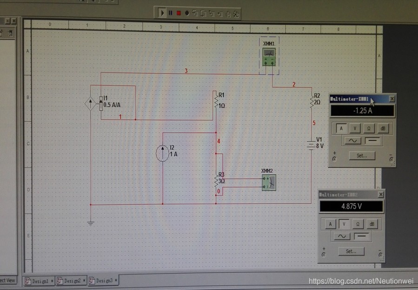Image resolution: width=418 pixels, height=290 pixels.
Task: Choose AC signal mode in Multimeter-XMM2
Action: pyautogui.click(x=342, y=236)
